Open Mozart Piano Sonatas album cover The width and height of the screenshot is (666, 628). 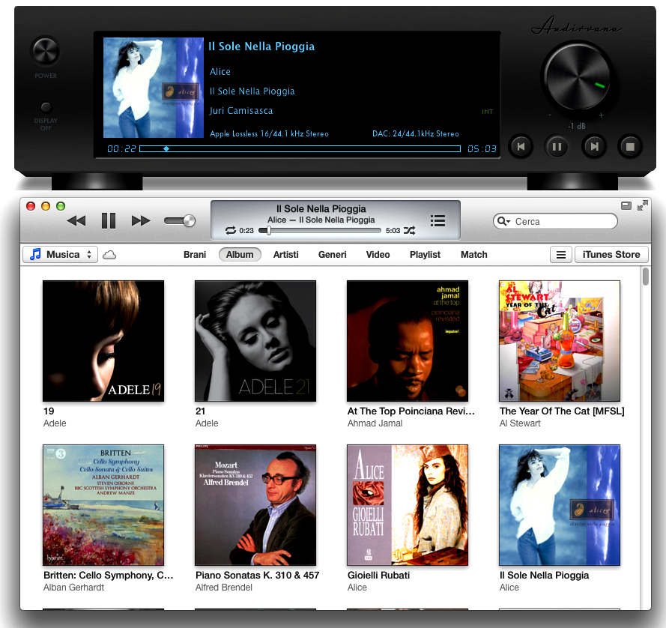click(255, 505)
